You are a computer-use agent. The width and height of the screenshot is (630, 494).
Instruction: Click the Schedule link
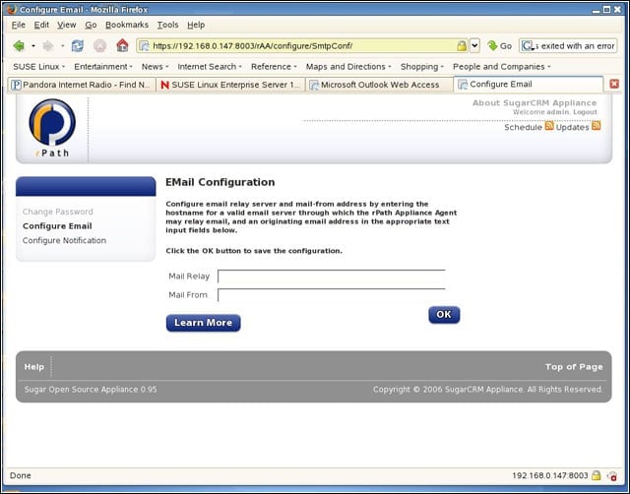pos(523,127)
